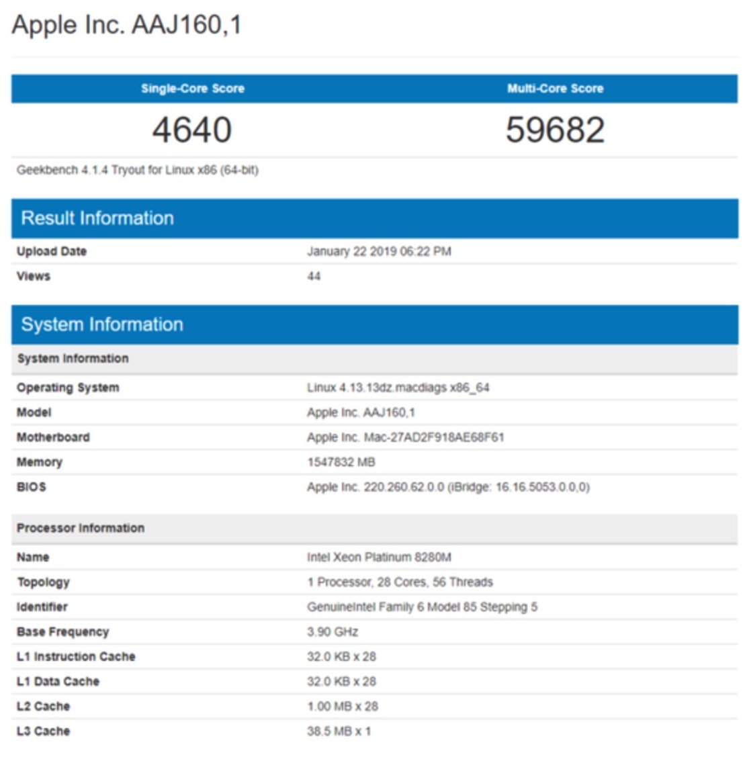Click the Motherboard label
Image resolution: width=743 pixels, height=759 pixels.
53,437
